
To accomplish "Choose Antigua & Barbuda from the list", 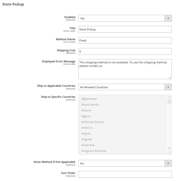I will [94, 151].
